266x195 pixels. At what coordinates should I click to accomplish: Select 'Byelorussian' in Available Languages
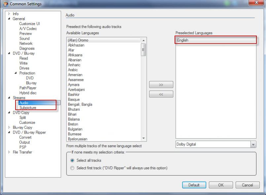coord(104,139)
